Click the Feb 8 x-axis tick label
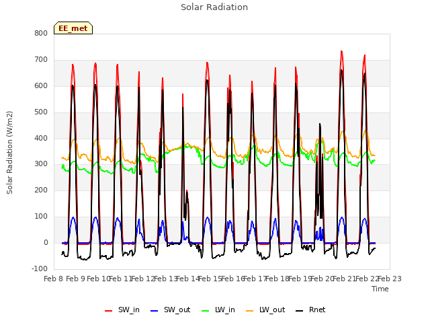The height and width of the screenshot is (323, 430). click(x=54, y=279)
